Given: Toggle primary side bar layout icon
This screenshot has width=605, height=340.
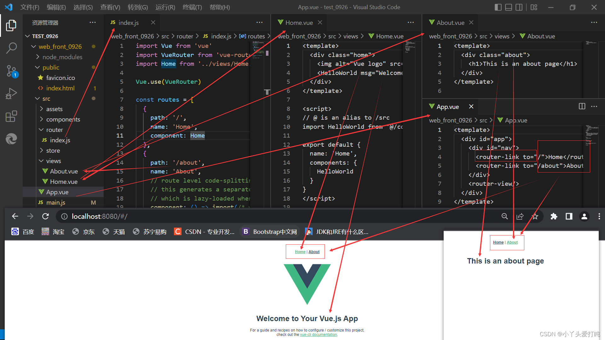Looking at the screenshot, I should coord(498,7).
